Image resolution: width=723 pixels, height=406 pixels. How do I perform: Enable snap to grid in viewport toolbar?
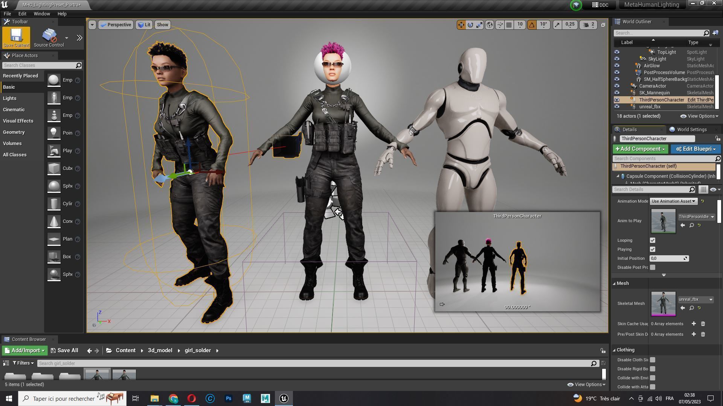click(x=509, y=24)
